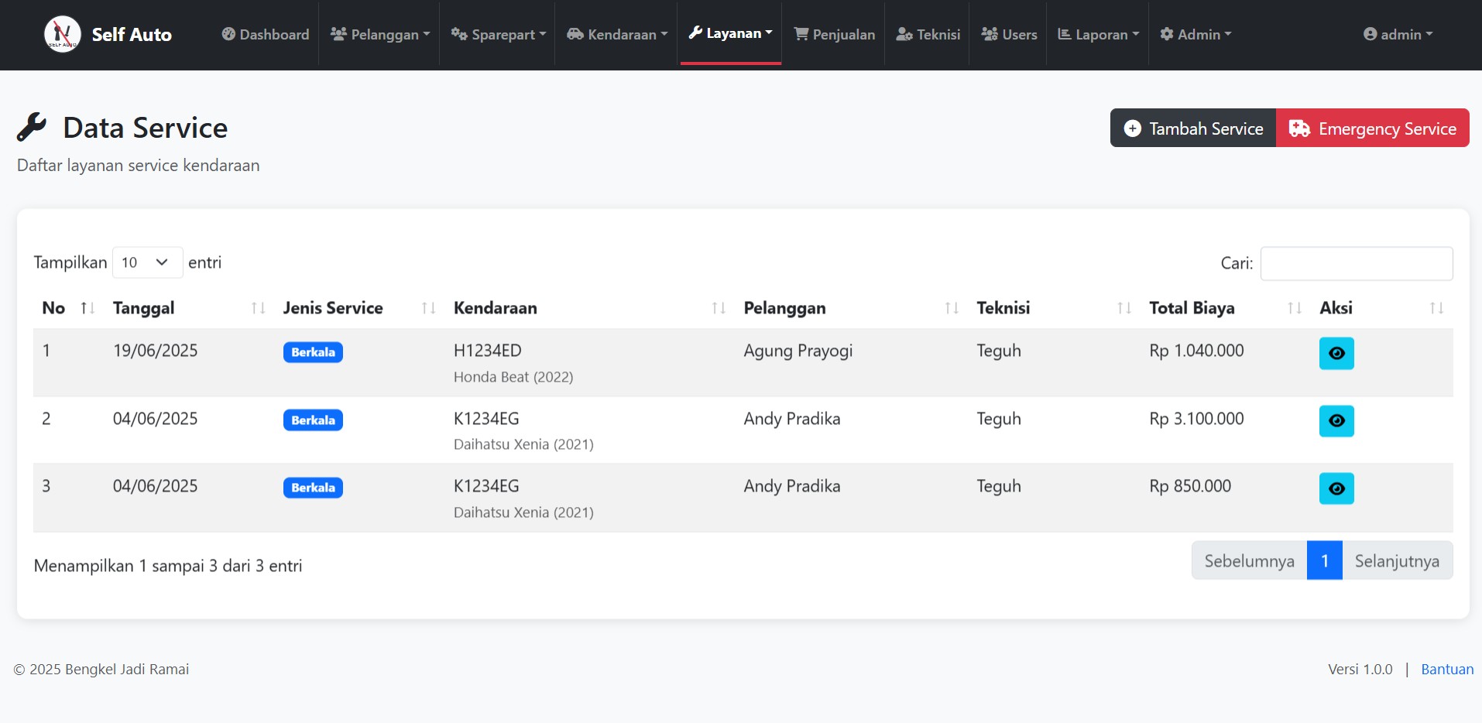Image resolution: width=1482 pixels, height=723 pixels.
Task: Click the wrench icon beside Data Service
Action: 32,127
